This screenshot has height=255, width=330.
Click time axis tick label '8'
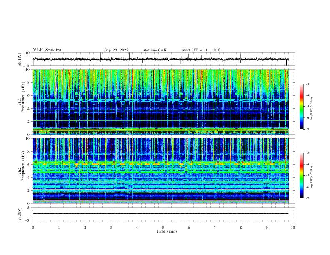pos(241,227)
